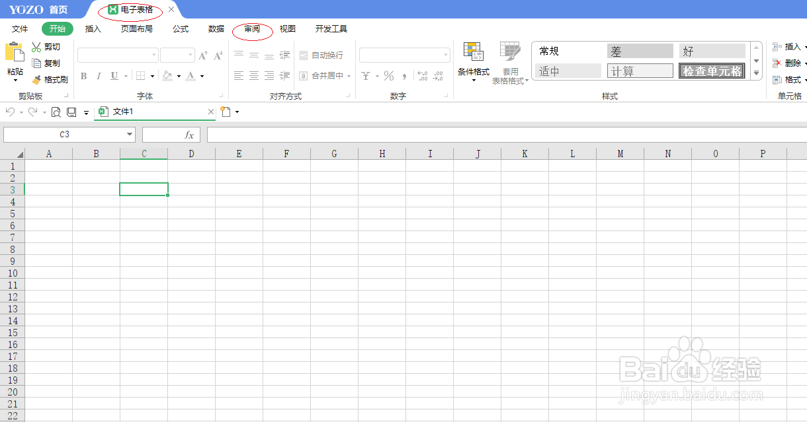Decrease decimal places
Image resolution: width=807 pixels, height=422 pixels.
438,76
